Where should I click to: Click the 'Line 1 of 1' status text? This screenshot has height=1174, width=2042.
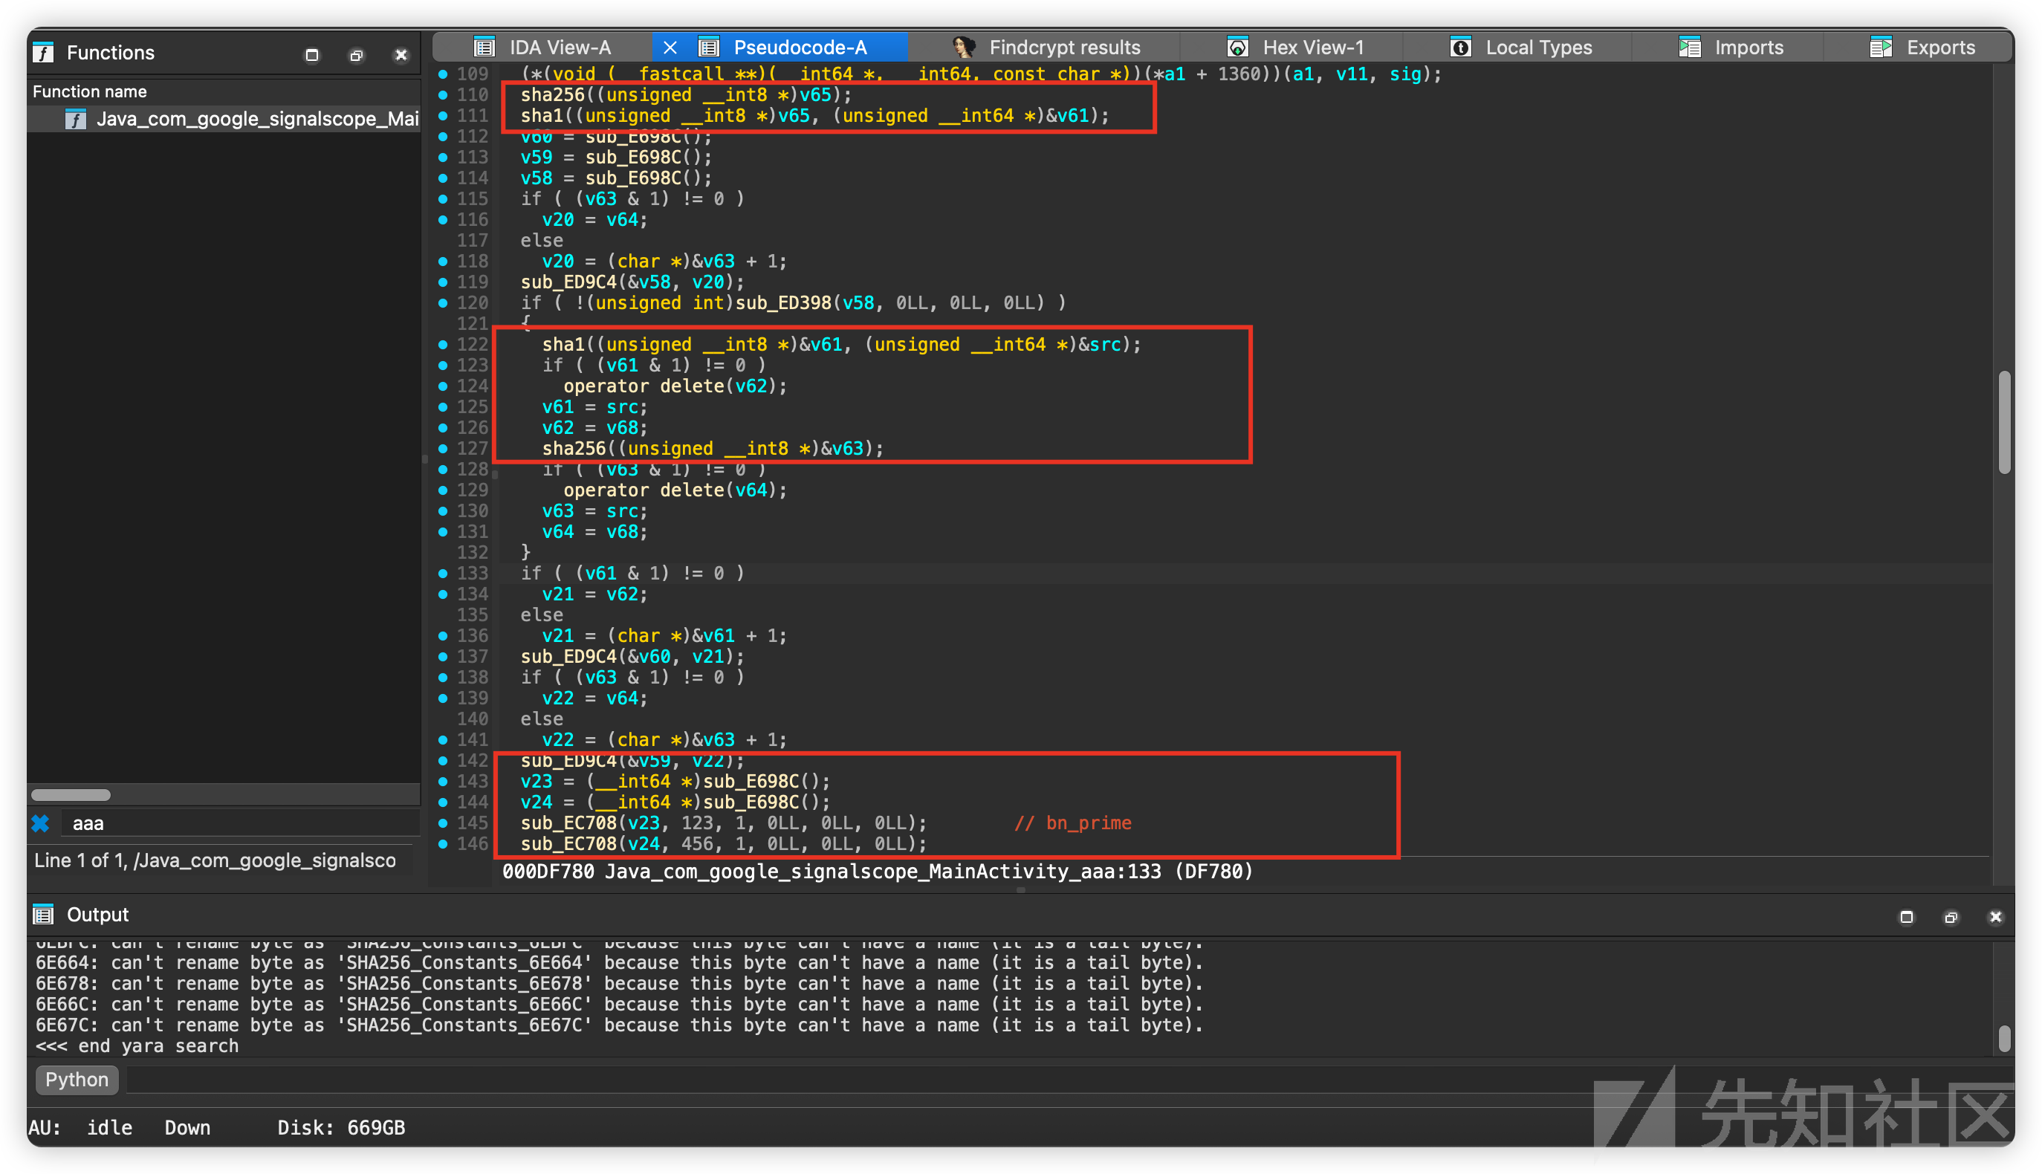point(215,860)
